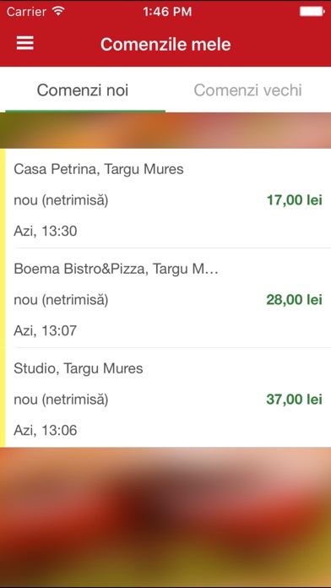331x588 pixels.
Task: Tap the 17,00 lei price
Action: click(294, 200)
